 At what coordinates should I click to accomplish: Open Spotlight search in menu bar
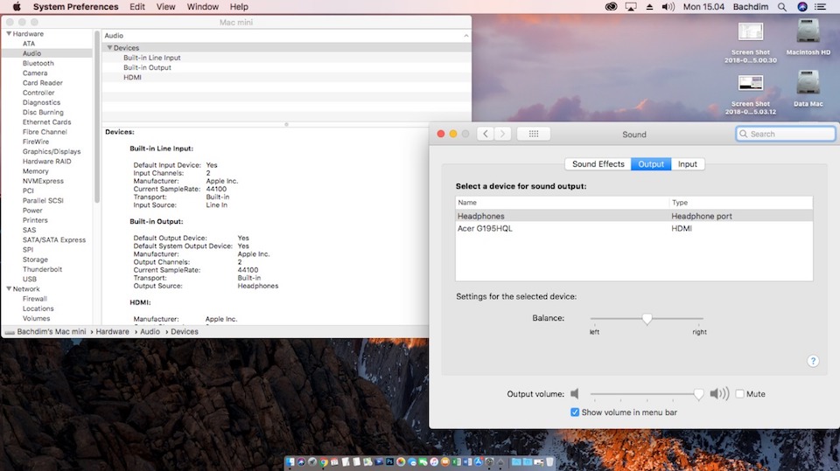click(x=781, y=7)
